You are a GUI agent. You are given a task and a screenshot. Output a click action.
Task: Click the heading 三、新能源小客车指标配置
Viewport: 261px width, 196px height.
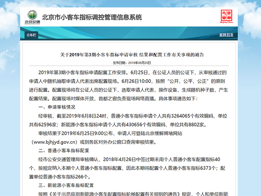point(66,185)
